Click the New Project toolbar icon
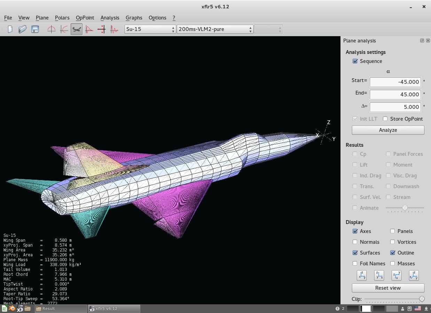This screenshot has height=313, width=431. 10,29
